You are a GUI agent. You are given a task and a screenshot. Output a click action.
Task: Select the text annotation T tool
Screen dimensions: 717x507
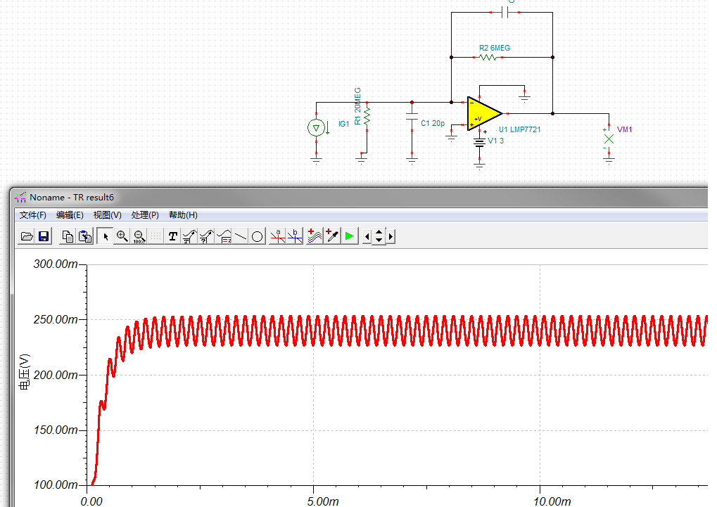(x=173, y=237)
